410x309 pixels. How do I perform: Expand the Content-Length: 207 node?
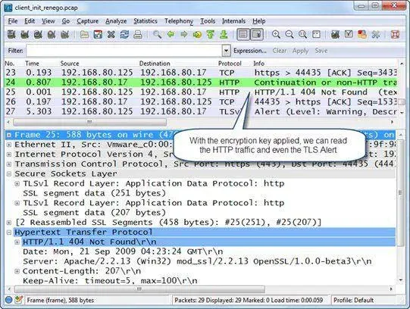point(17,271)
